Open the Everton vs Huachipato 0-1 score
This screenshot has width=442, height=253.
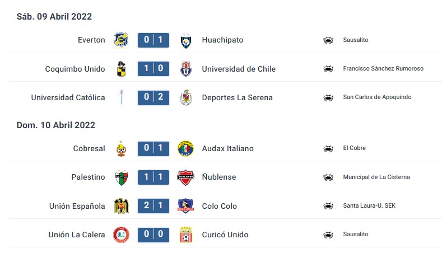click(153, 40)
